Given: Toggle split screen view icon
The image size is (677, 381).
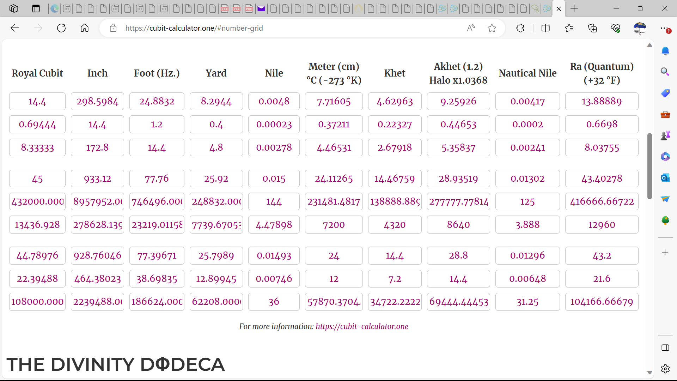Looking at the screenshot, I should (545, 28).
